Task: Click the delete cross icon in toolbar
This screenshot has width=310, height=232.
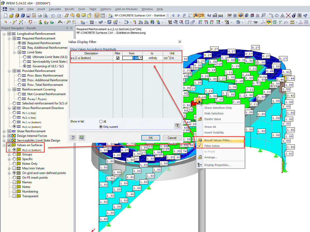Action: [x=288, y=15]
